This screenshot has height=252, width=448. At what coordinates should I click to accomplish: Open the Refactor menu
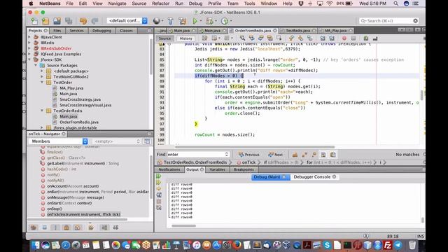tap(160, 3)
